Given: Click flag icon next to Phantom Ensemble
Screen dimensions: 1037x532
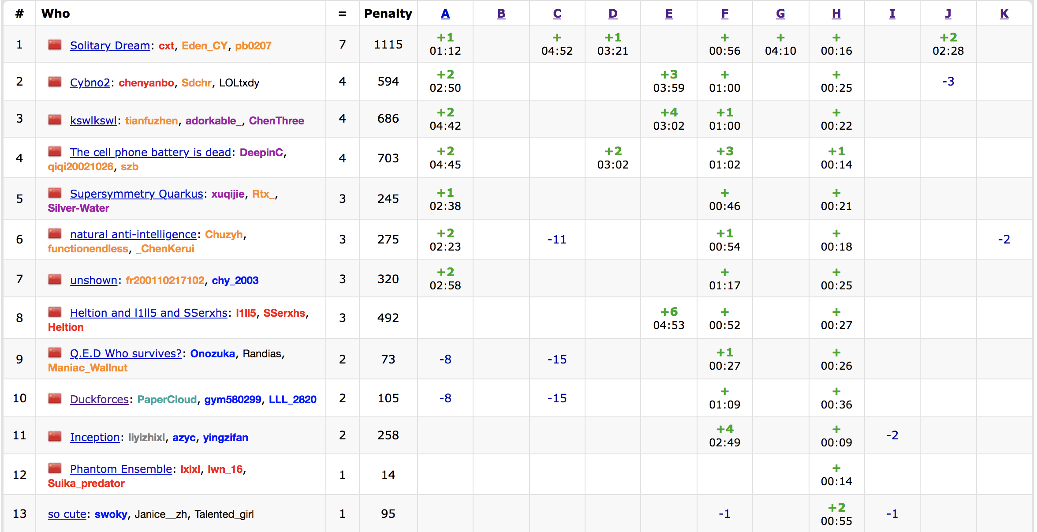Looking at the screenshot, I should pos(55,468).
